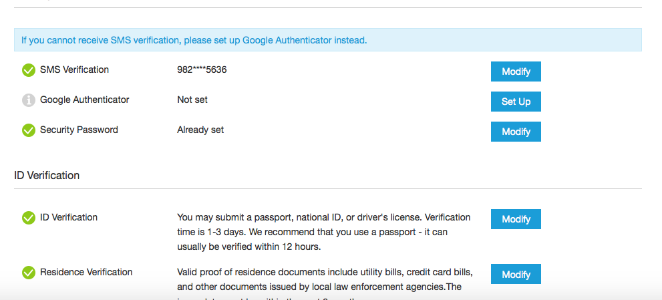The height and width of the screenshot is (300, 662).
Task: Hit Modify for Residence Verification
Action: 516,275
